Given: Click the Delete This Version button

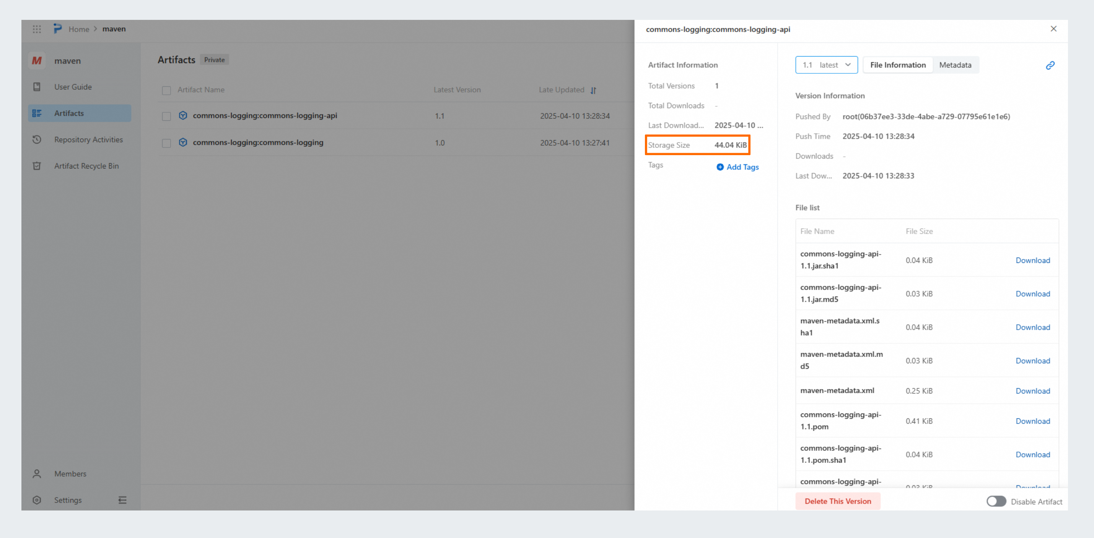Looking at the screenshot, I should click(837, 501).
